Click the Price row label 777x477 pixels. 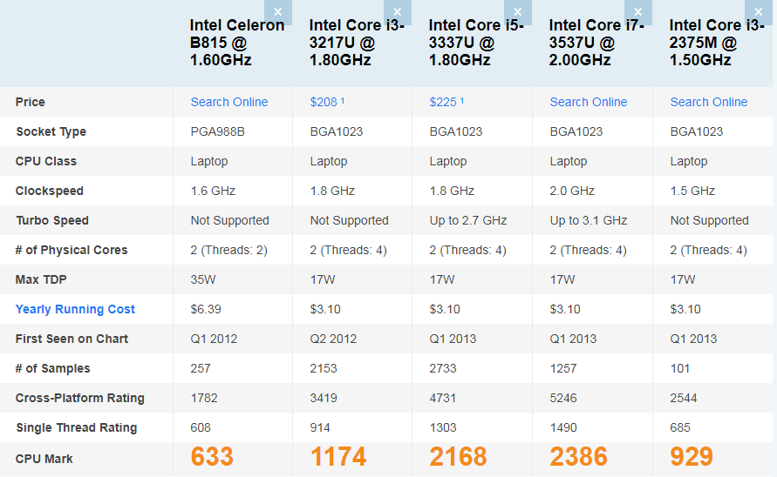31,102
